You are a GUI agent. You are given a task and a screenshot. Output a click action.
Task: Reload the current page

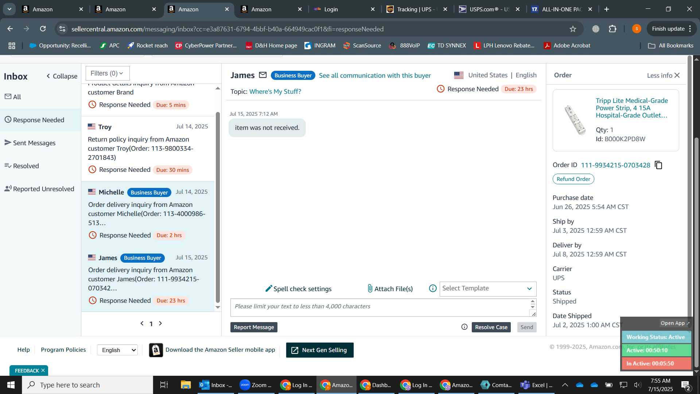(43, 29)
